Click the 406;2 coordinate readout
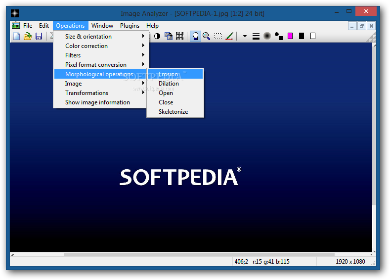 [241, 262]
